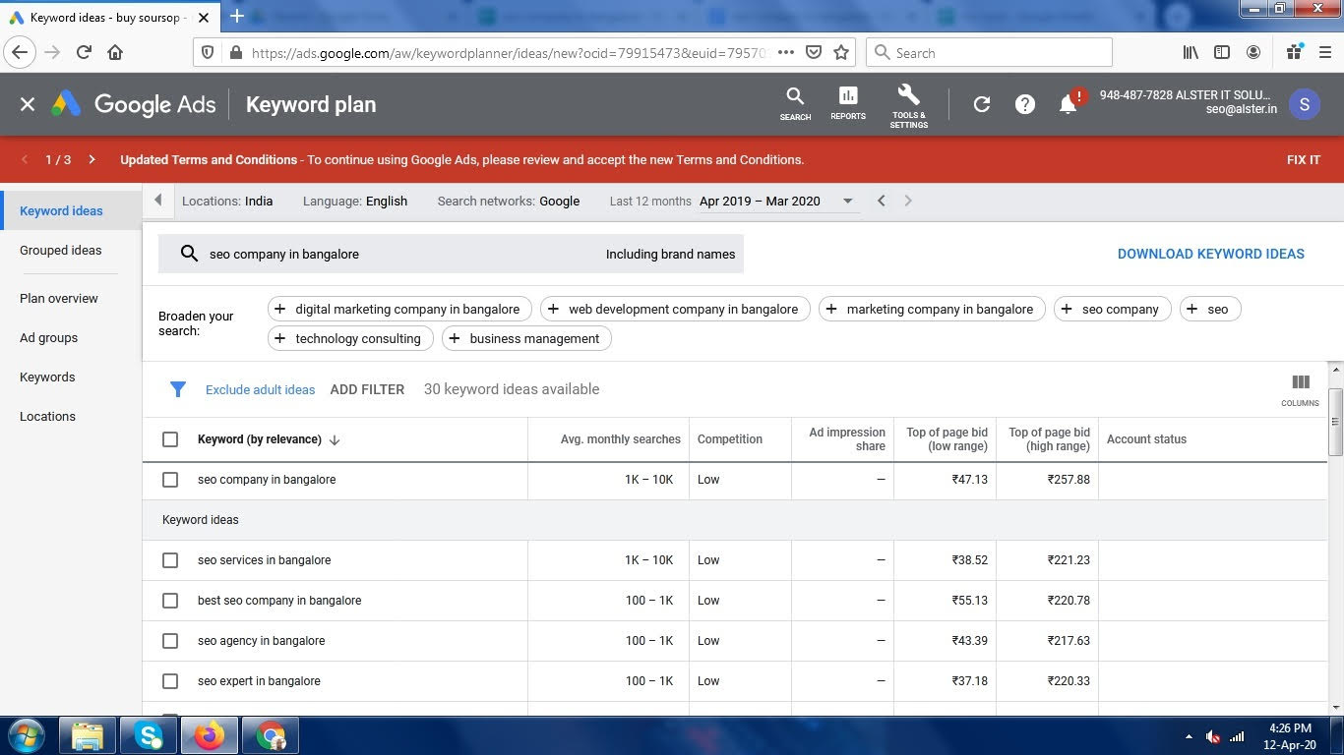Image resolution: width=1344 pixels, height=755 pixels.
Task: Open the Apr 2019 – Mar 2020 date dropdown
Action: [x=775, y=201]
